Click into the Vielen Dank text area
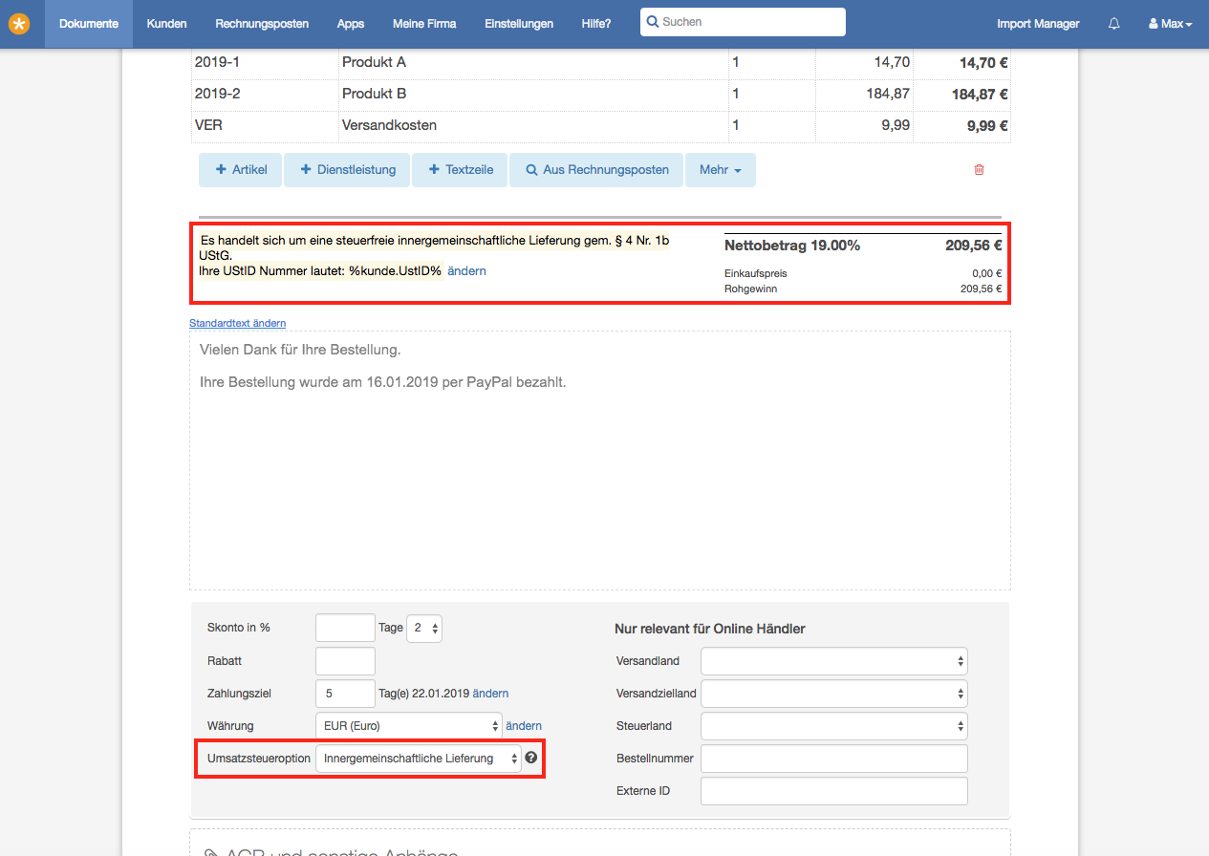Screen dimensions: 1209x856 pyautogui.click(x=599, y=460)
